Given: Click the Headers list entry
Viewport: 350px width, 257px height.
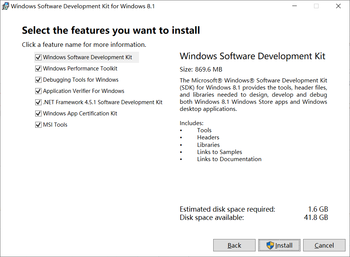Looking at the screenshot, I should [x=208, y=137].
